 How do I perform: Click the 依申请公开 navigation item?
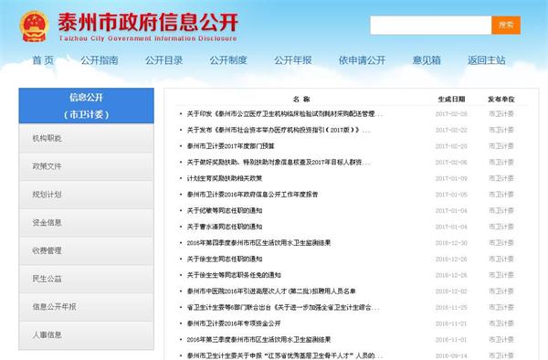[362, 60]
